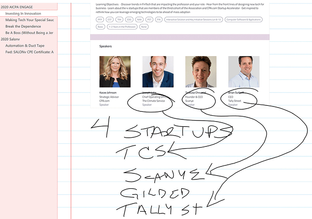Image resolution: width=312 pixels, height=219 pixels.
Task: Click the Computer Software & Applications tag
Action: click(244, 19)
